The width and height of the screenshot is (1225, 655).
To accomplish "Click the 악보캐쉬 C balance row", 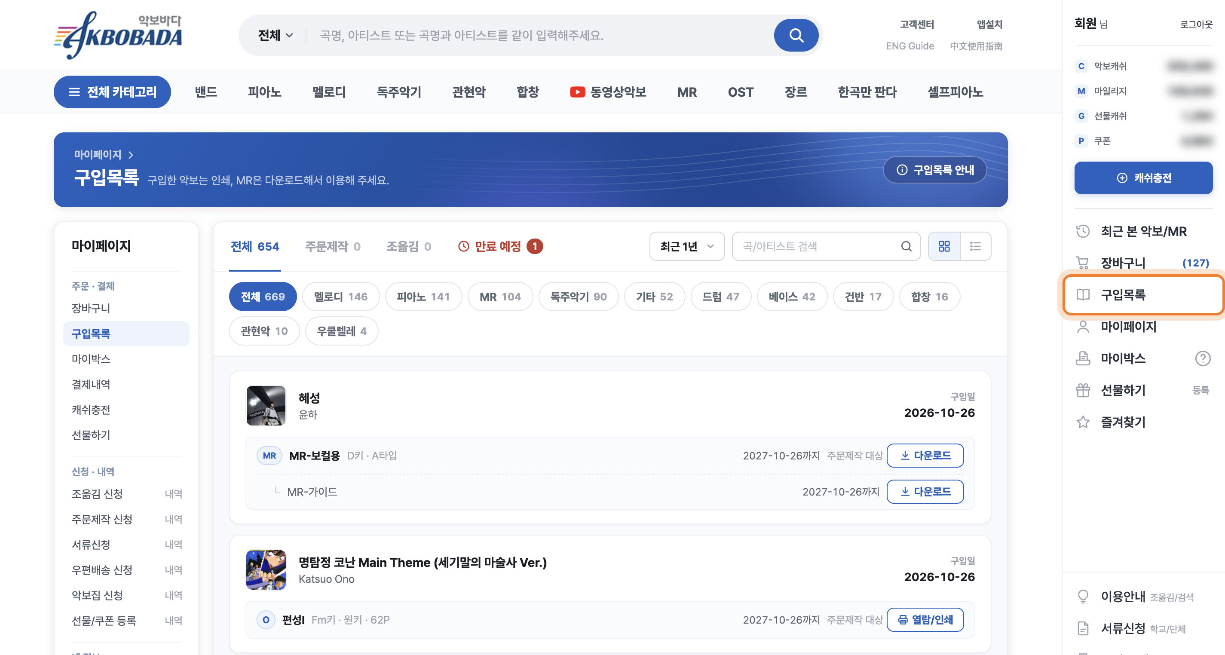I will (x=1143, y=66).
